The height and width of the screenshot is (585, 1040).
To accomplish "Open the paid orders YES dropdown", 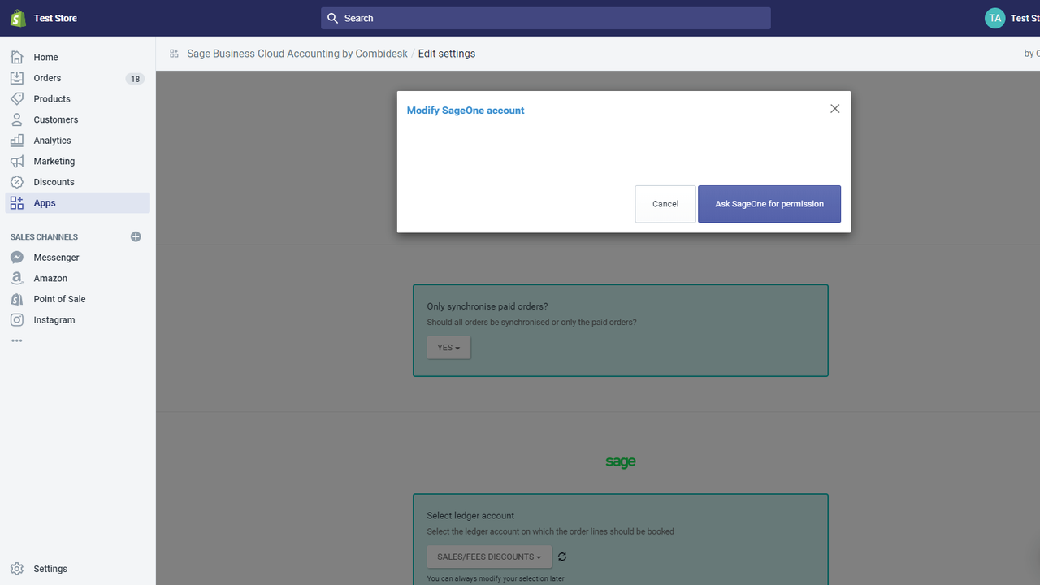I will pos(448,347).
